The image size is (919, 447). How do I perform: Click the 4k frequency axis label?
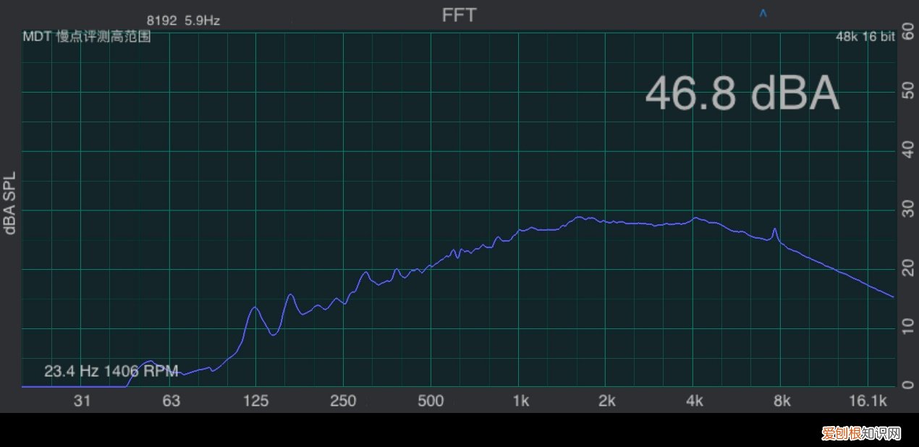coord(695,401)
